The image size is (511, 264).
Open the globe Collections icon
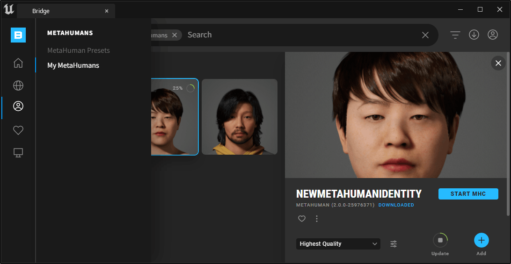(18, 86)
